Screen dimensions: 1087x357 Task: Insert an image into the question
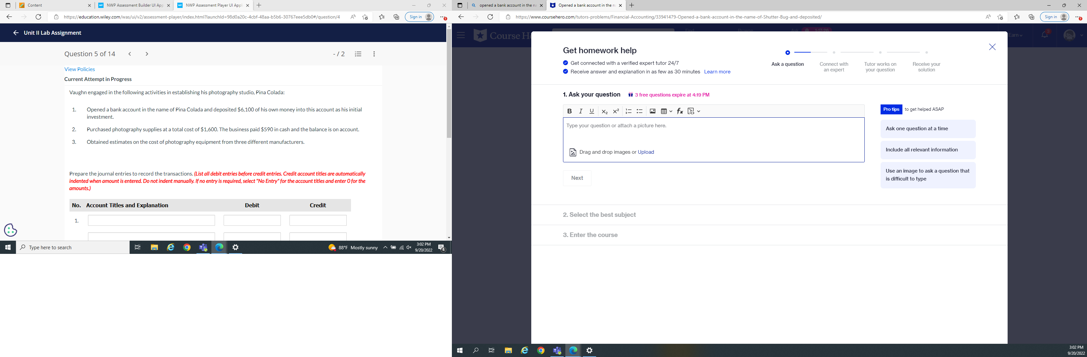[x=652, y=111]
